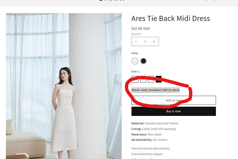Screen dimensions: 238x159
Task: Click the $42.90 SGD price text
Action: click(141, 29)
